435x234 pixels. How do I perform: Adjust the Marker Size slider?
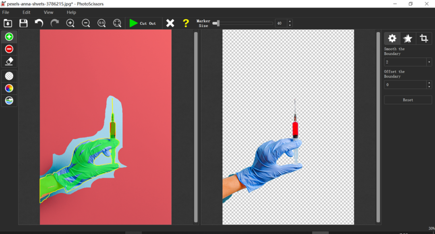tap(243, 23)
